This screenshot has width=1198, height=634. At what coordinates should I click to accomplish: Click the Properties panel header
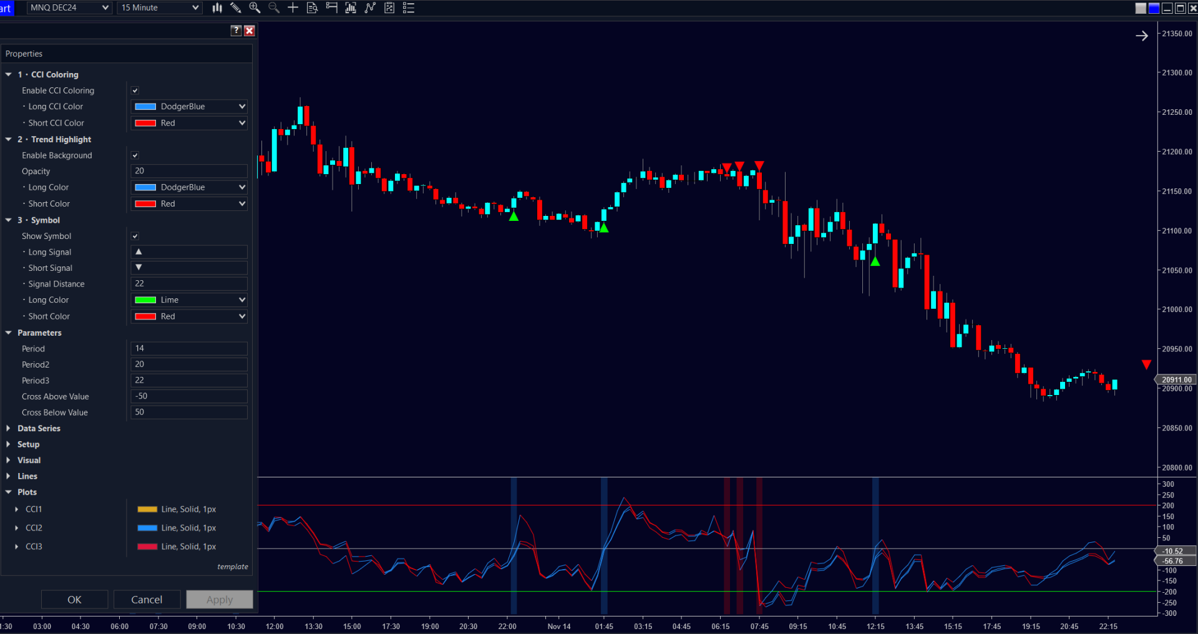[127, 54]
